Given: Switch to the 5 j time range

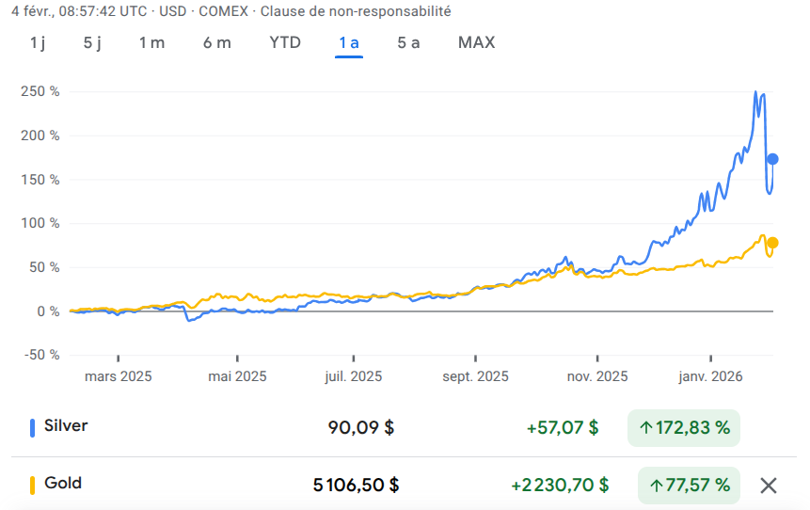Looking at the screenshot, I should pos(92,42).
